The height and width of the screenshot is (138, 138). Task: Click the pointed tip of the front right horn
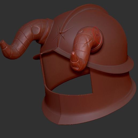(74, 57)
